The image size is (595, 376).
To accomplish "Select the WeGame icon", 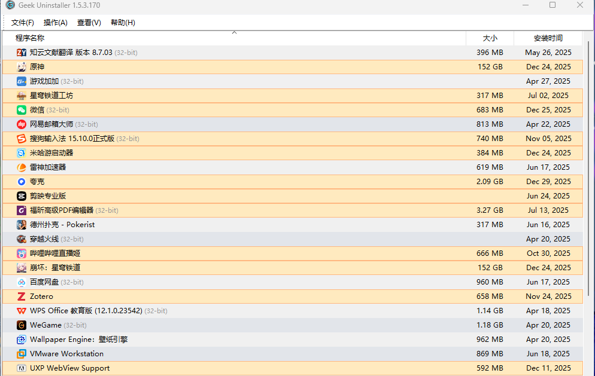I will click(22, 325).
